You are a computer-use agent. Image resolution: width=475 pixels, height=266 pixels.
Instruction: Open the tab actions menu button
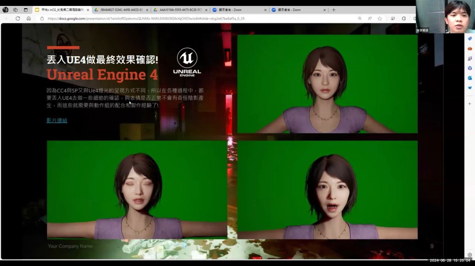click(26, 10)
